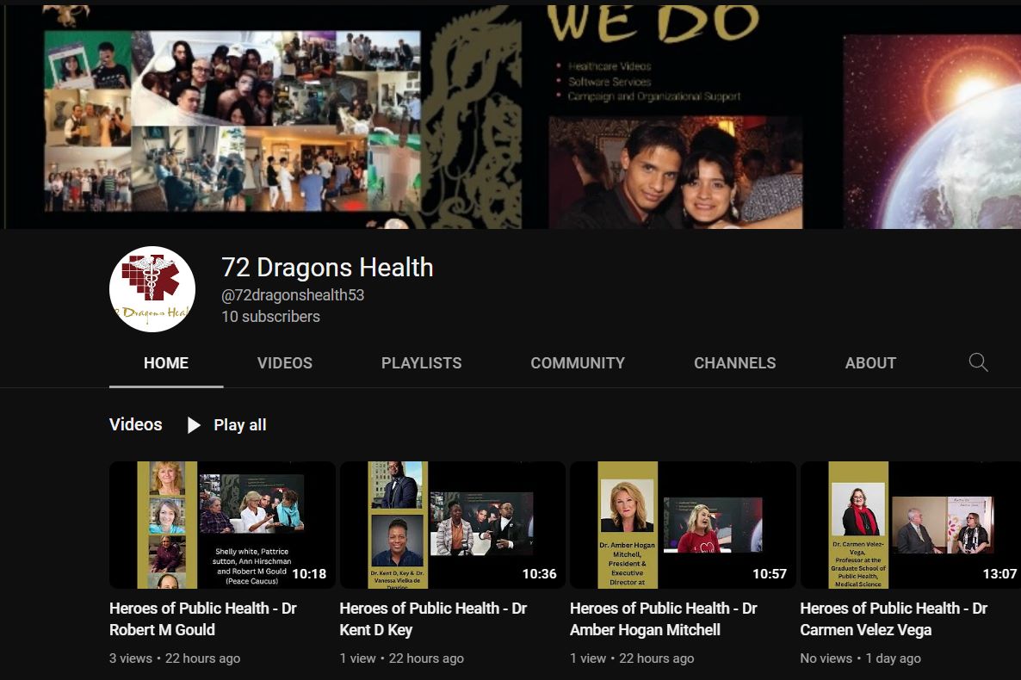Open video title Dr Amber Hogan Mitchell
This screenshot has width=1021, height=680.
click(664, 619)
